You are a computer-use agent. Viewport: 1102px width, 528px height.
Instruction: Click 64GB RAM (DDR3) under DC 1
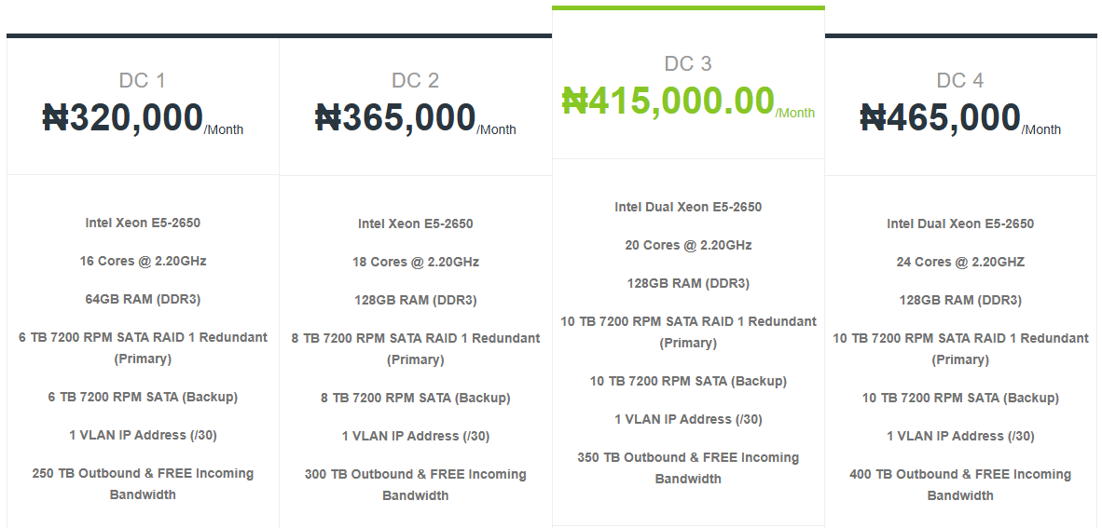[x=143, y=299]
